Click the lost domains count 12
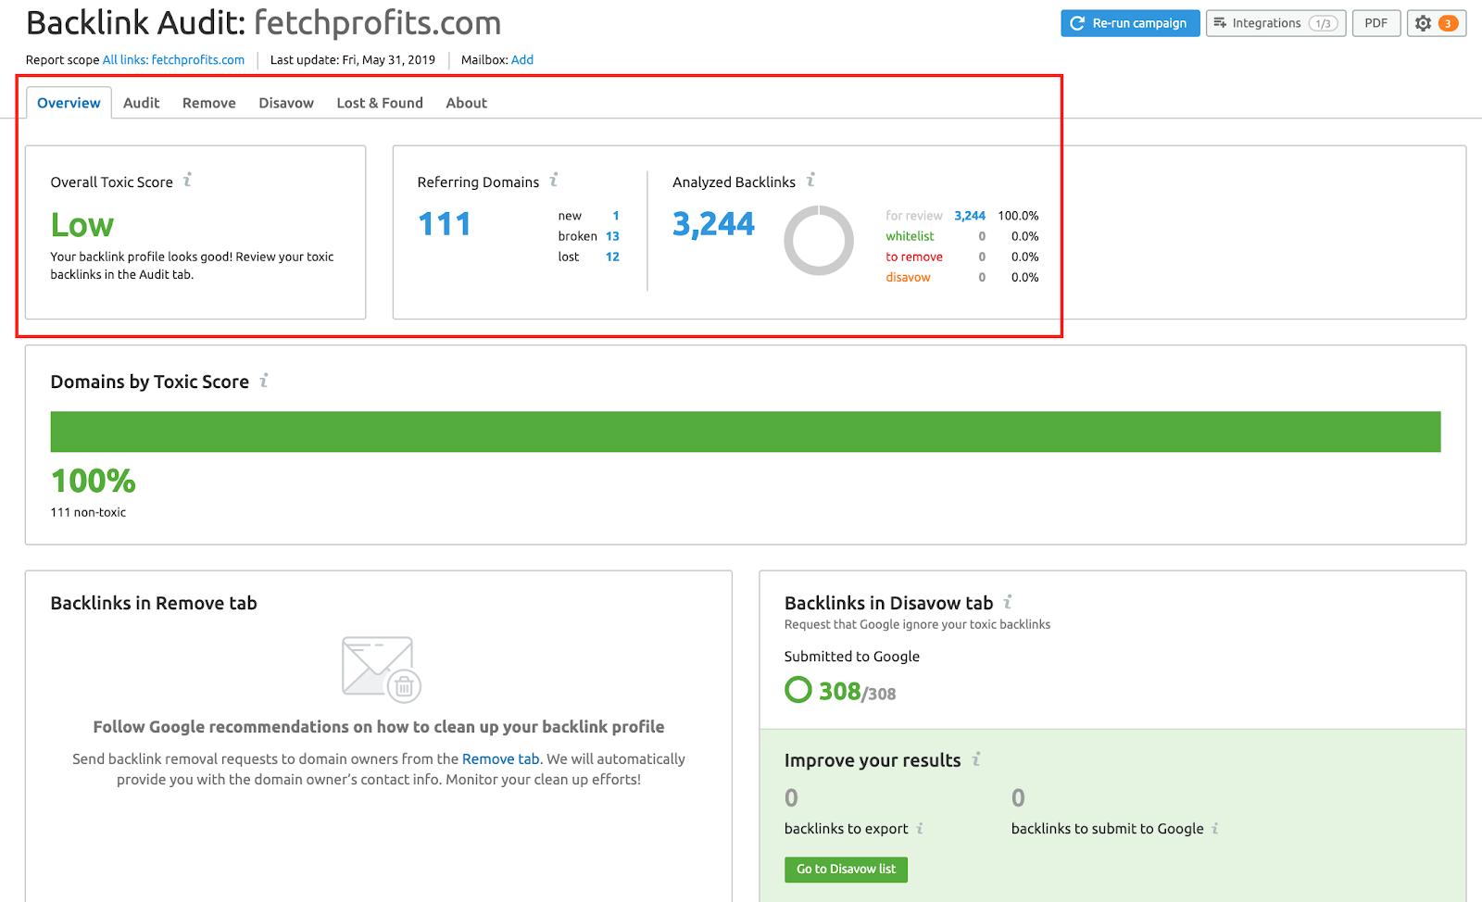 click(612, 257)
